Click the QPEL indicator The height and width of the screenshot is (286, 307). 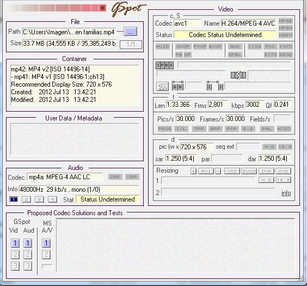pyautogui.click(x=235, y=54)
